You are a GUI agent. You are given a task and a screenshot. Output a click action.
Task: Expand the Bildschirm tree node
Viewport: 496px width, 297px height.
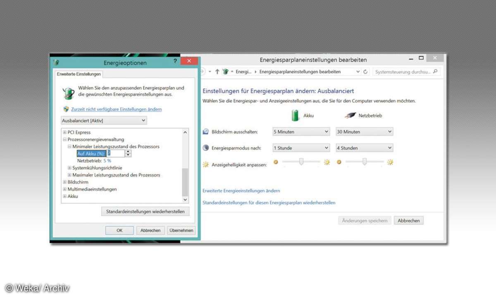[x=64, y=182]
